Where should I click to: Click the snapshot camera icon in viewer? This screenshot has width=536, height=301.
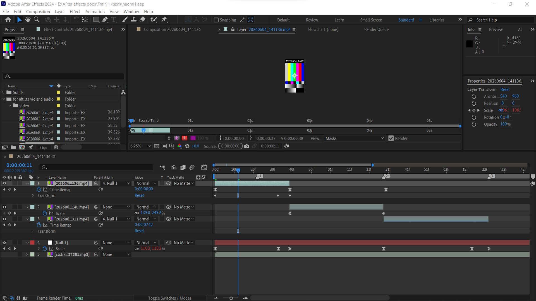pyautogui.click(x=247, y=146)
